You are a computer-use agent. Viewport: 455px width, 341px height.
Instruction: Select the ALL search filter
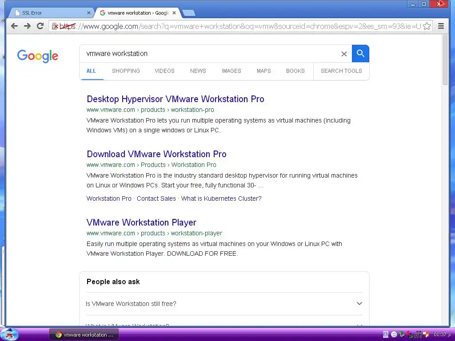91,71
